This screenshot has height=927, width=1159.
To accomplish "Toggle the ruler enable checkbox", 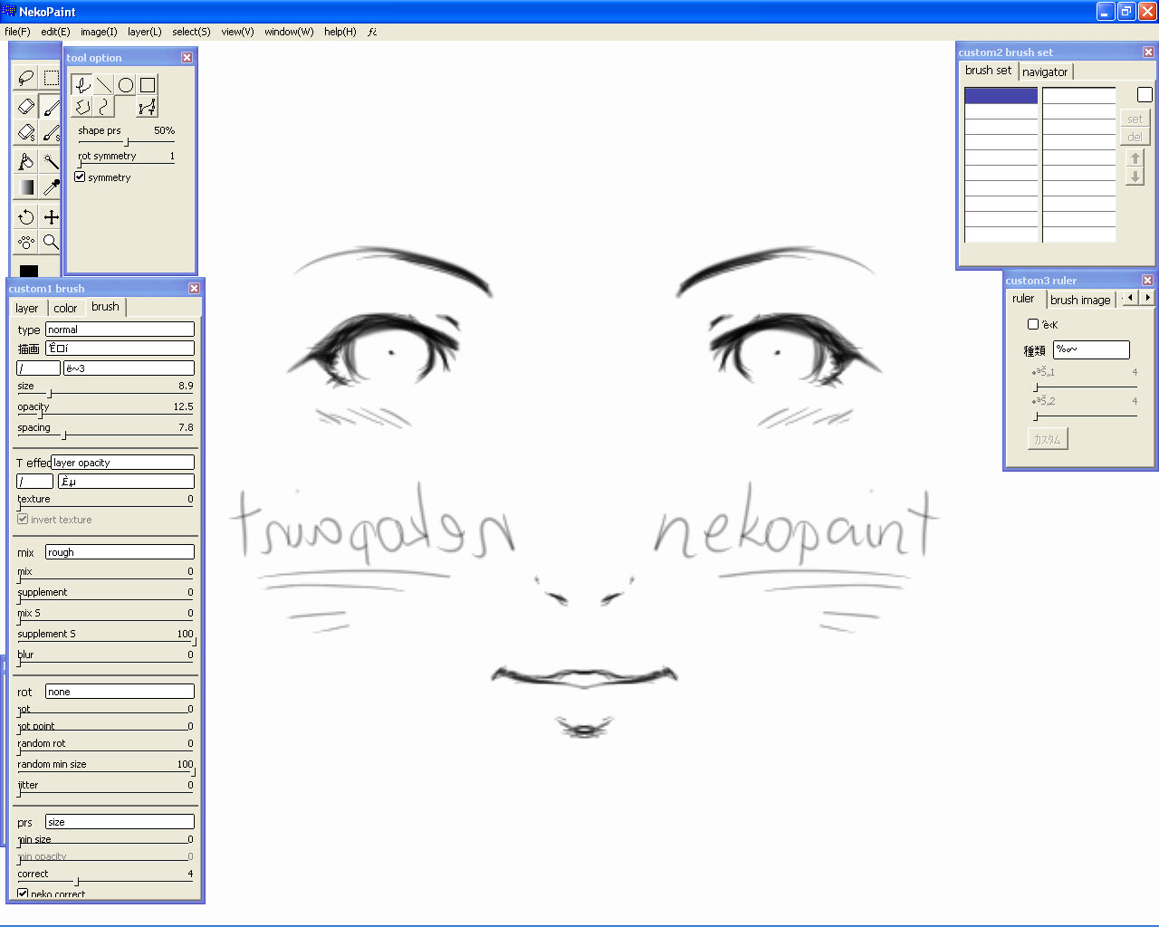I will pos(1033,324).
